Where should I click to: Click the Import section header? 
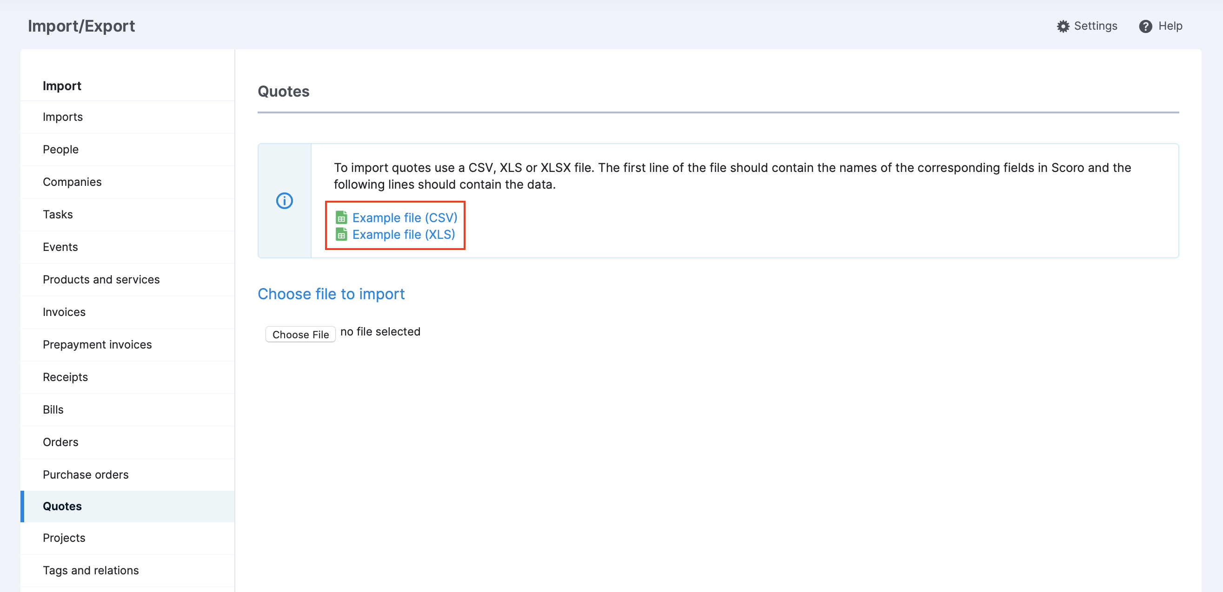click(x=62, y=86)
